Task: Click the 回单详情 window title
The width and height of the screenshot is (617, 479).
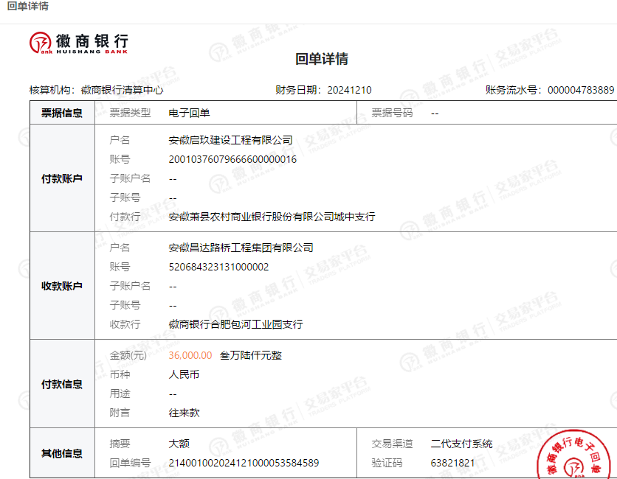Action: pos(27,7)
